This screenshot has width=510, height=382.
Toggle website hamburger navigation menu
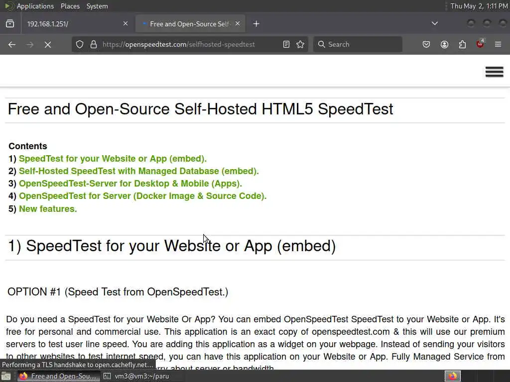point(494,72)
